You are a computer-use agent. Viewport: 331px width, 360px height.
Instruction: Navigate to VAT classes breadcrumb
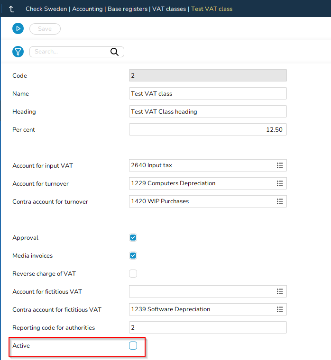point(169,9)
